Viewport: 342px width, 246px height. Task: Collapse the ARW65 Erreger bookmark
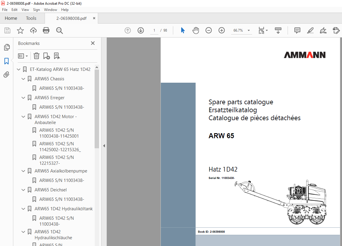pyautogui.click(x=23, y=98)
